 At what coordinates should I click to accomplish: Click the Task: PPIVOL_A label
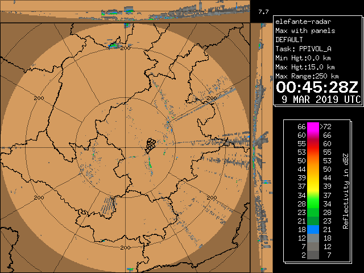pos(303,49)
